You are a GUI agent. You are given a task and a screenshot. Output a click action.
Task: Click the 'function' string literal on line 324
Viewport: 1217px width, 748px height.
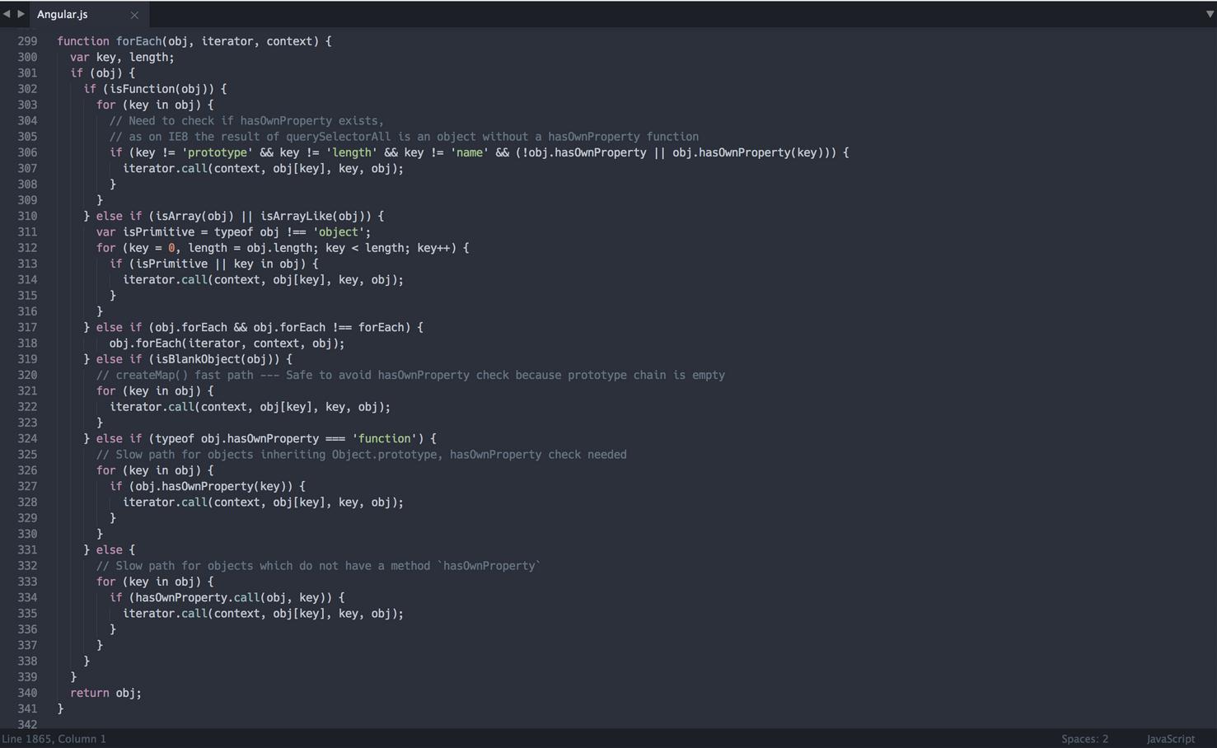point(385,438)
